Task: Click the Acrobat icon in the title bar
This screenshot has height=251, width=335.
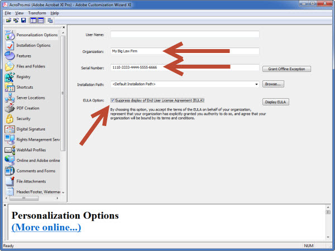Action: [x=4, y=4]
